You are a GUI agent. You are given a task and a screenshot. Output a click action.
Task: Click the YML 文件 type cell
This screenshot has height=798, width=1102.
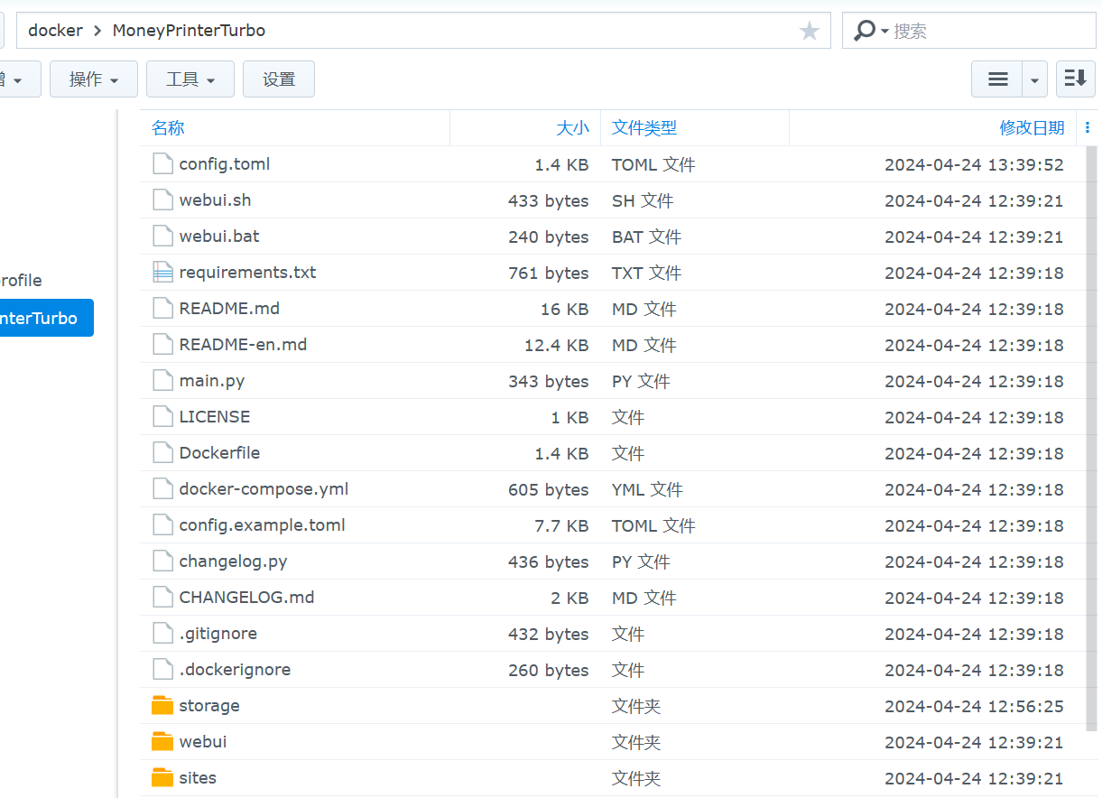[647, 489]
